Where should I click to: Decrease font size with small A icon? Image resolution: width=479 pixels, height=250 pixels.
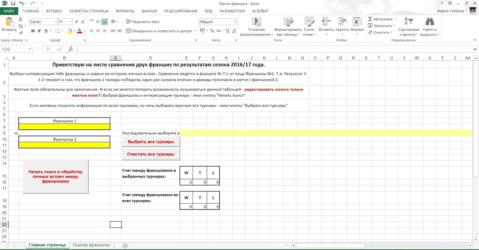point(83,22)
